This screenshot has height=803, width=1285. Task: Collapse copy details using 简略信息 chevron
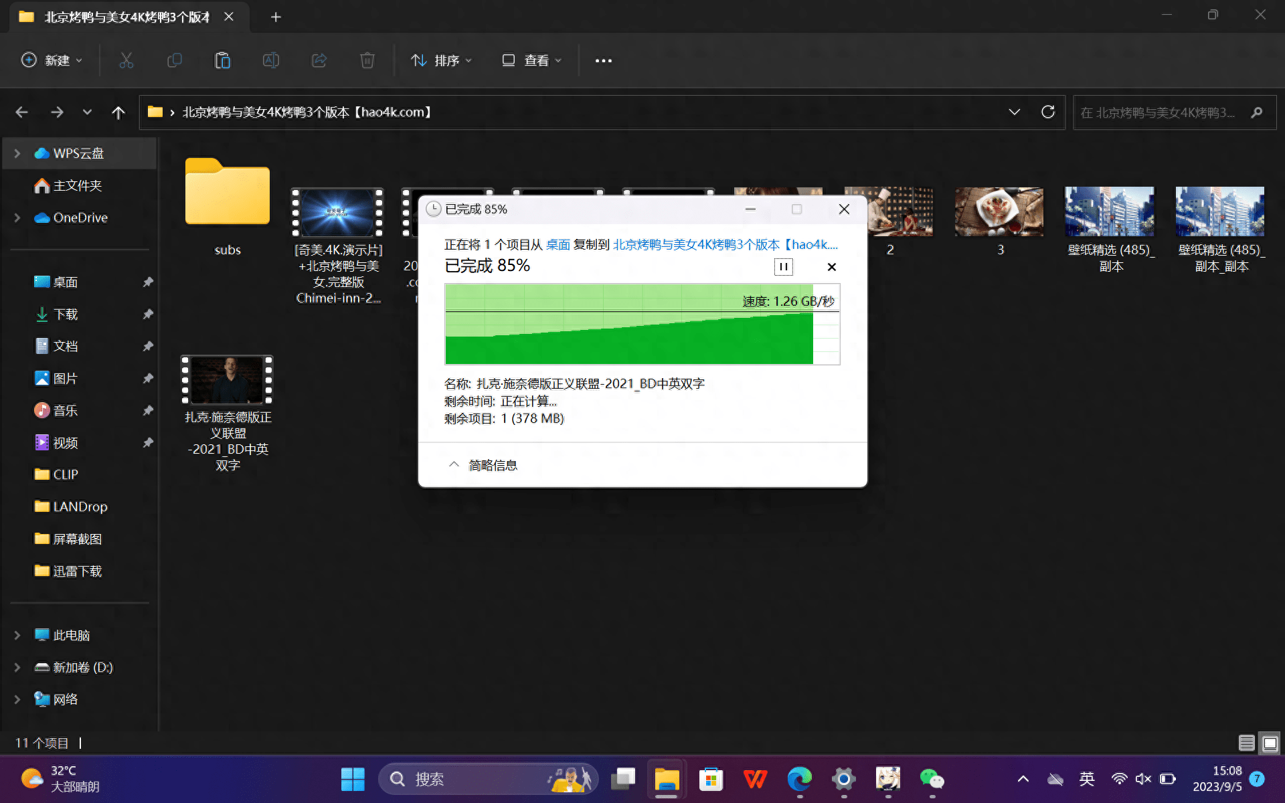(454, 464)
